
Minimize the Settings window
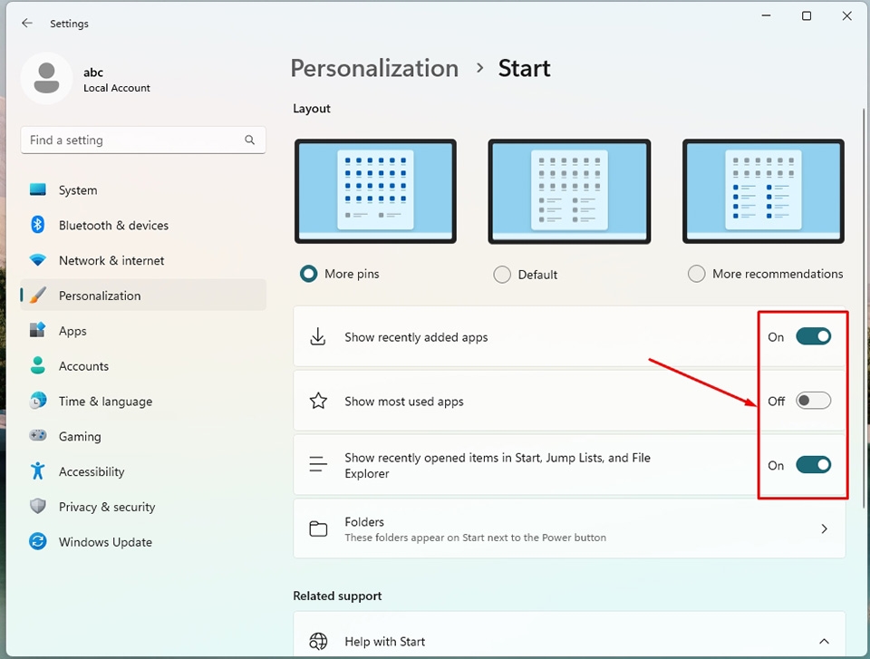pos(767,15)
